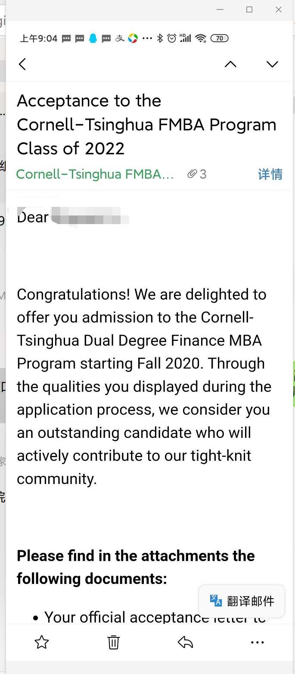The height and width of the screenshot is (674, 295).
Task: Click the battery indicator showing 70
Action: [219, 38]
